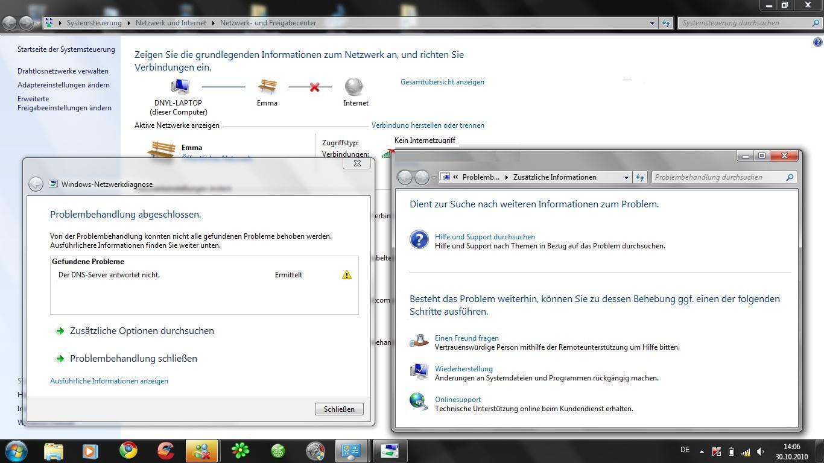
Task: Open the Windows Start menu
Action: click(16, 450)
